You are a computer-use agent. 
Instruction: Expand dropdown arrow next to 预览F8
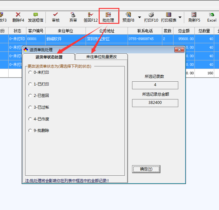(139, 17)
